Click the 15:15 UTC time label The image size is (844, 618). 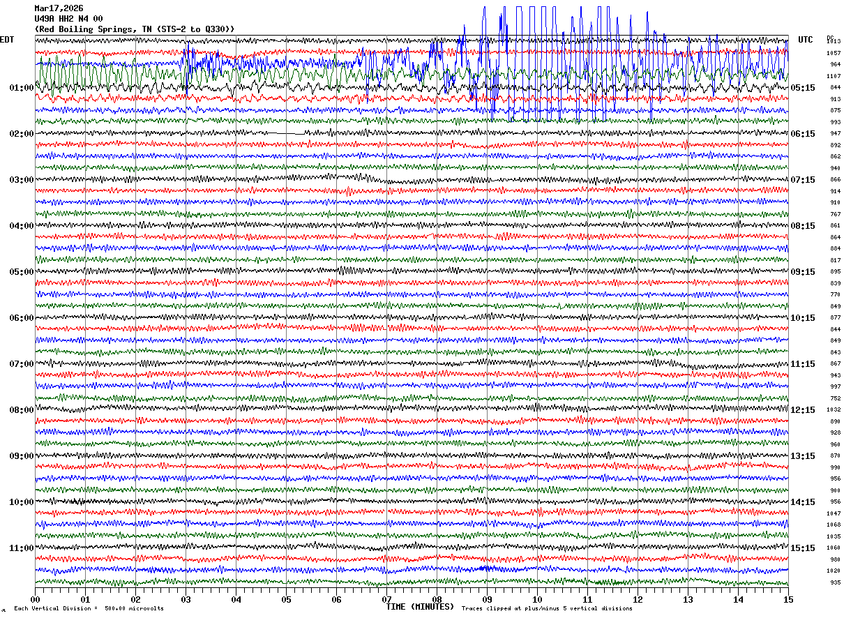click(803, 548)
